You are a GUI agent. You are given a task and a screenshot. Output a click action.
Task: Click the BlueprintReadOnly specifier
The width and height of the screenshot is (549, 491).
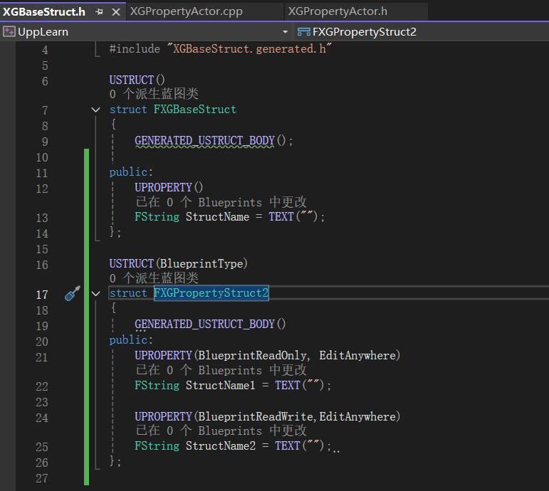(x=252, y=356)
